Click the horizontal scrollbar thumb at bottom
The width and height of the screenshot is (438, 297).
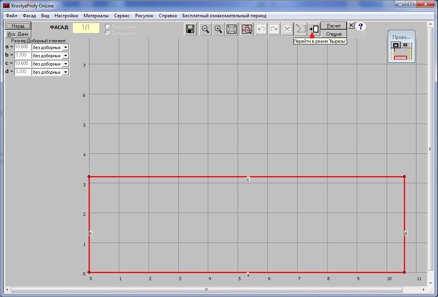[x=207, y=290]
